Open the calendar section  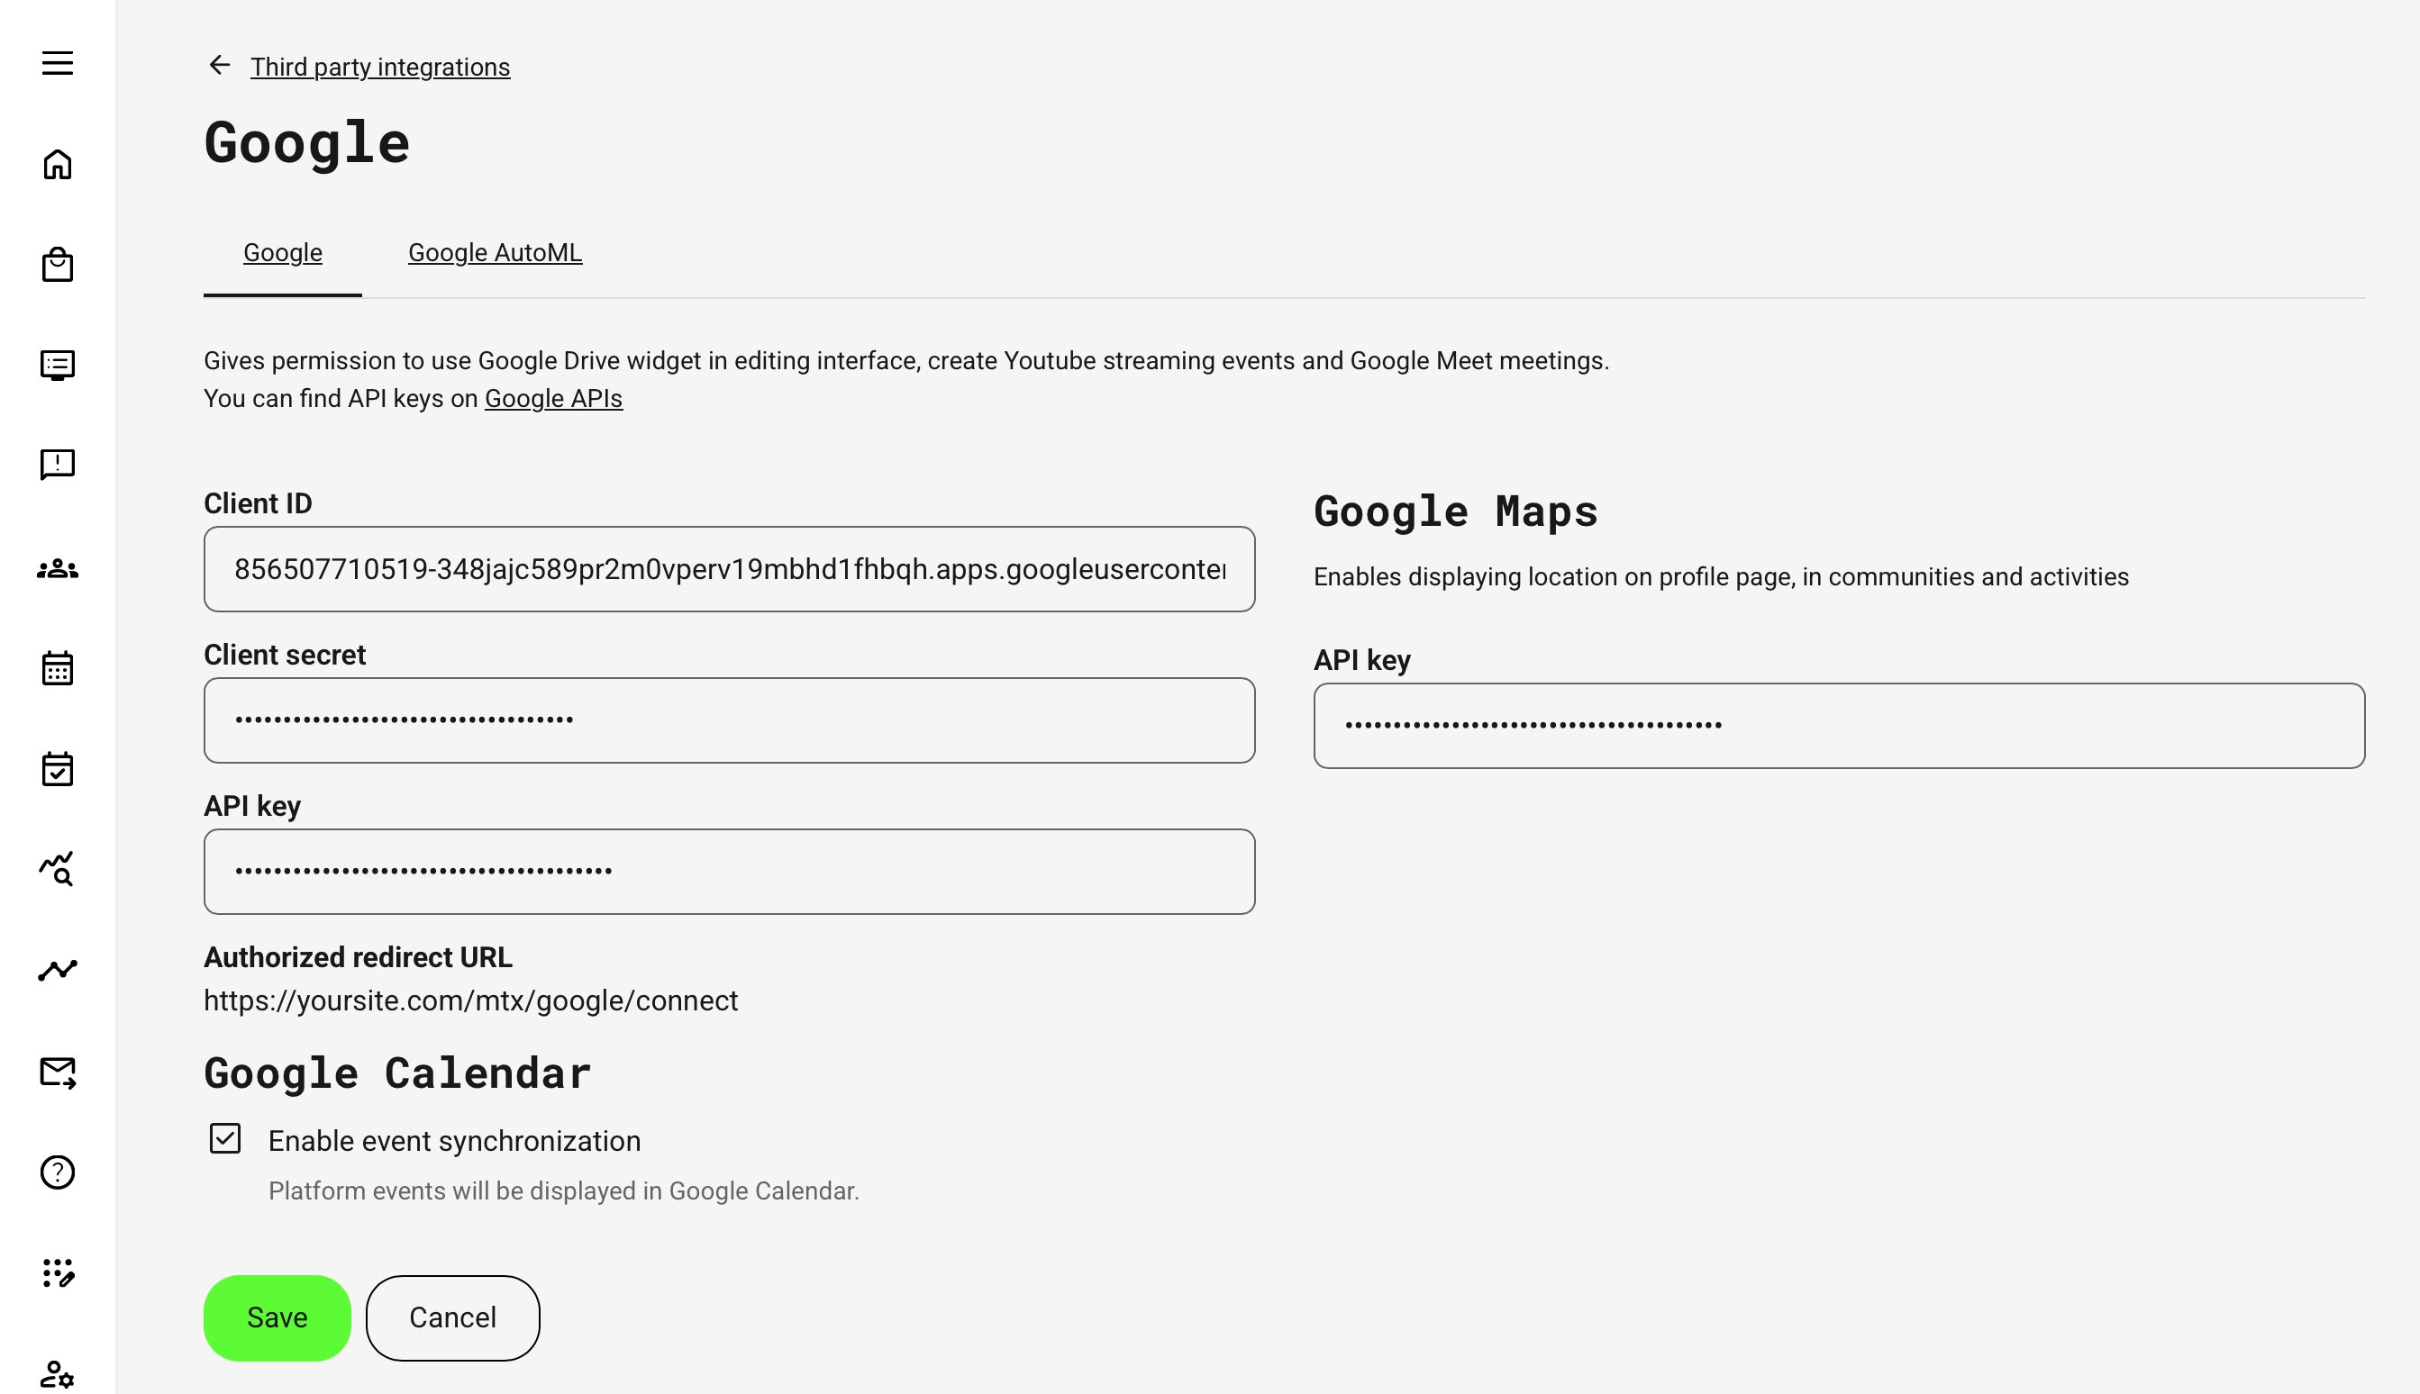tap(58, 668)
